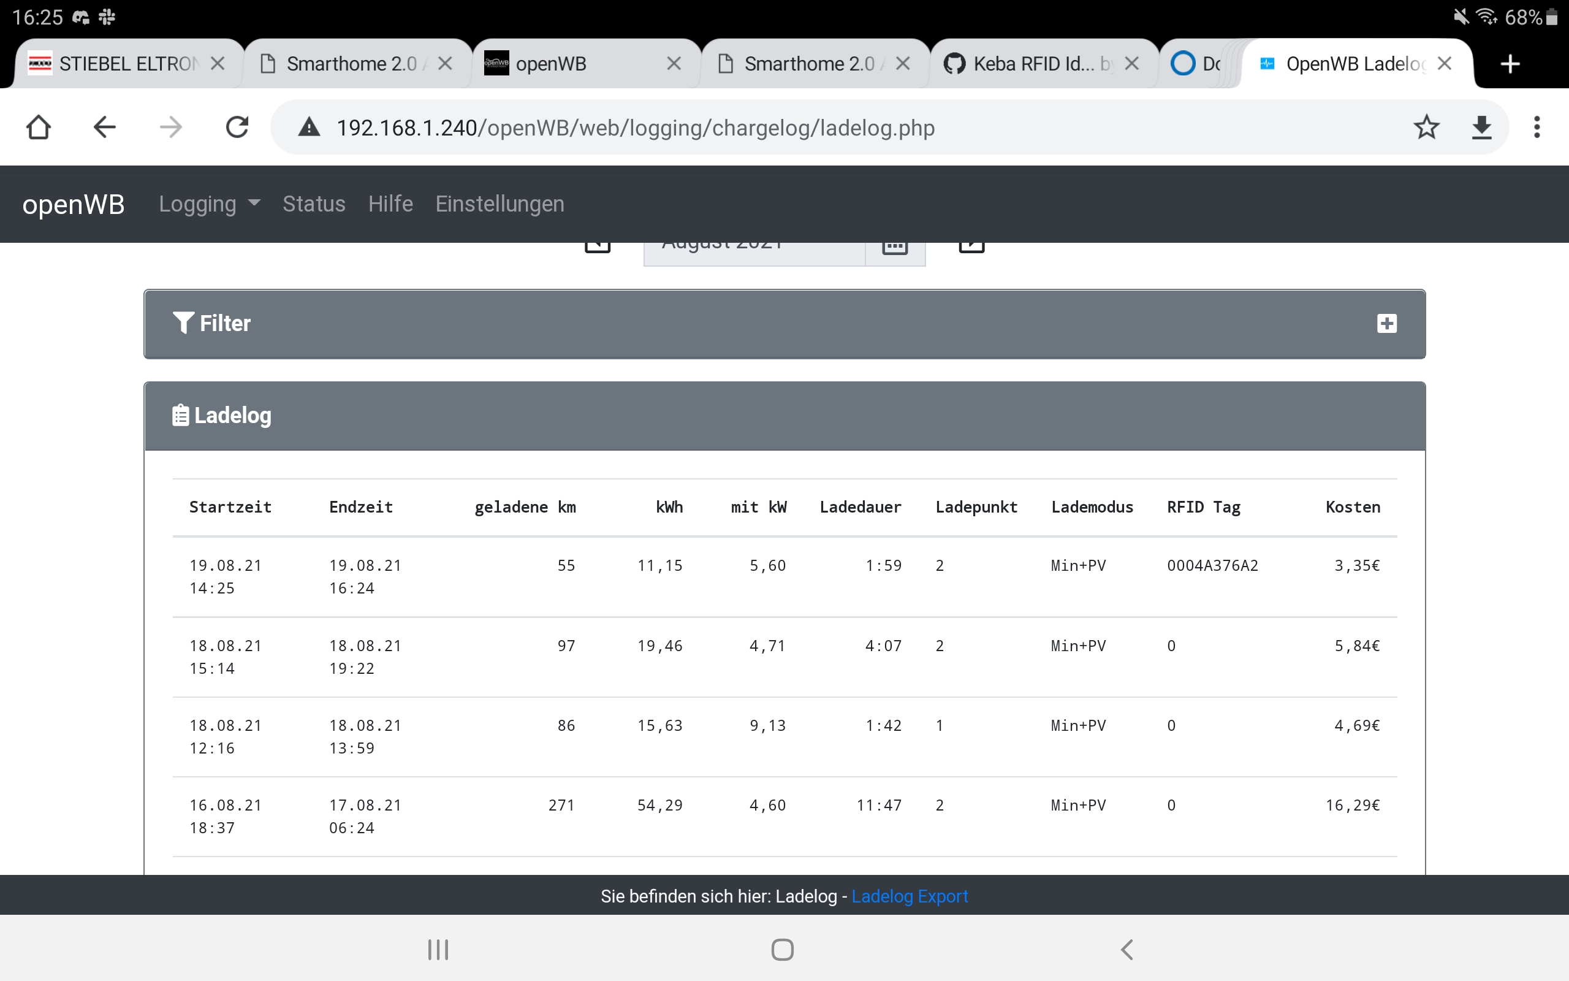Open a new tab with plus icon

click(1510, 64)
